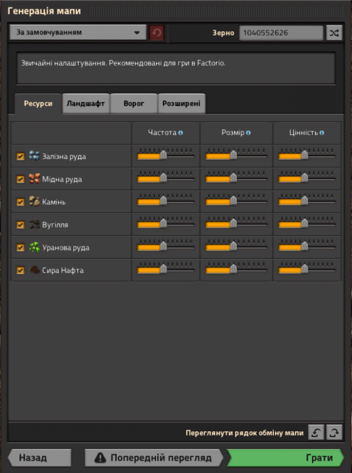
Task: Click the green Грати button
Action: pos(285,458)
